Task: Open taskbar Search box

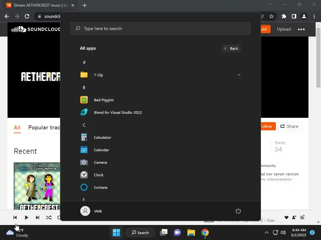Action: coord(140,232)
